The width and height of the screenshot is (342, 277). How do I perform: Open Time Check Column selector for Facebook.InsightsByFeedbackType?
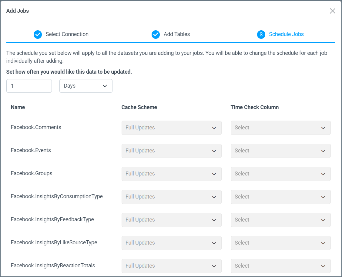pos(280,220)
